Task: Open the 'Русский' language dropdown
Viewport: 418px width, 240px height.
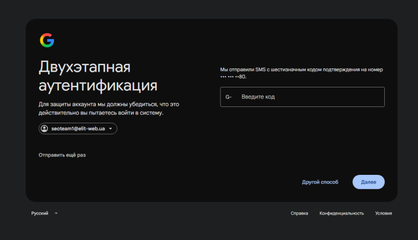Action: [44, 213]
